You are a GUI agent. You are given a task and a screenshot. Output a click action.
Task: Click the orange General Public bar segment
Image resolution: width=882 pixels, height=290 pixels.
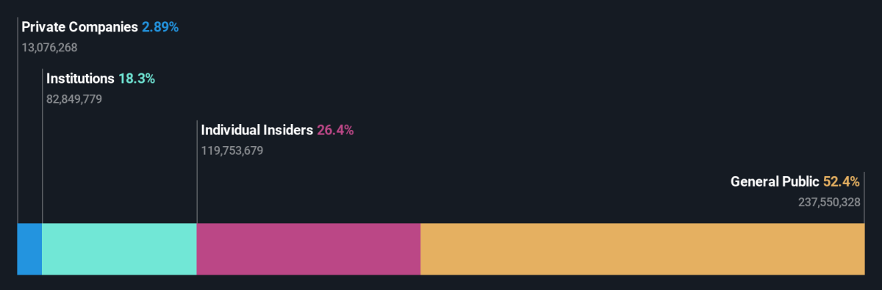[642, 249]
